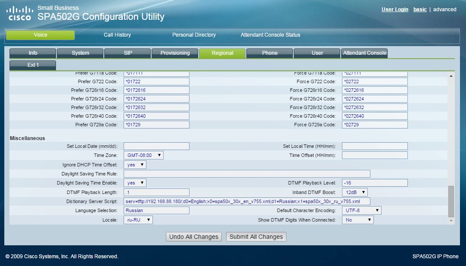Screen dimensions: 466x266
Task: Switch to the Attendant Console tab
Action: pos(365,53)
